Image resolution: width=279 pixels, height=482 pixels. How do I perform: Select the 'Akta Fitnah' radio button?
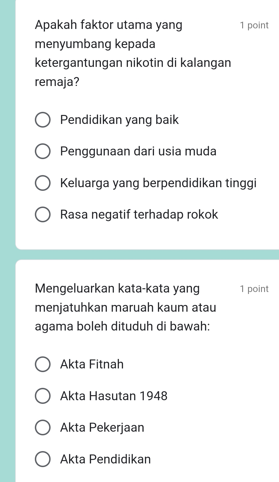point(43,365)
